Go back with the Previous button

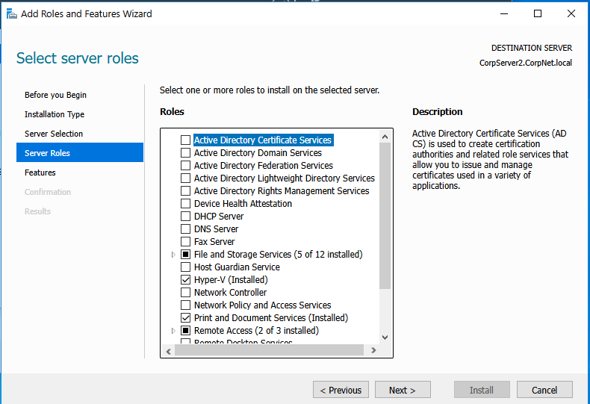point(341,390)
